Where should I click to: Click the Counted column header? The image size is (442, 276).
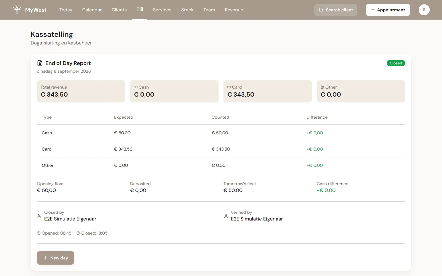(x=220, y=117)
